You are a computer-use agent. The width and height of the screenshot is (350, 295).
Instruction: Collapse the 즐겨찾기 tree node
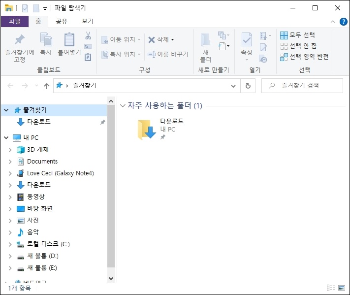pyautogui.click(x=6, y=110)
